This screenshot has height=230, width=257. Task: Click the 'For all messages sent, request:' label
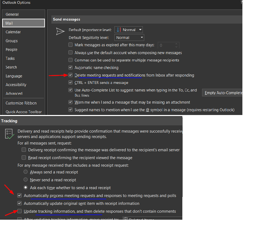click(44, 143)
